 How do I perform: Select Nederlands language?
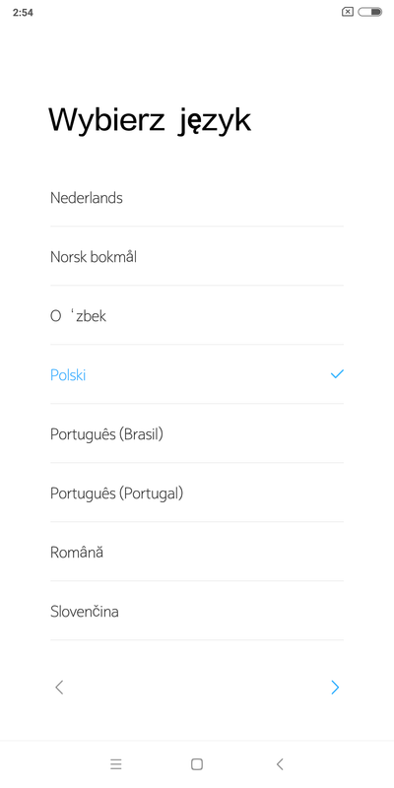tap(197, 197)
